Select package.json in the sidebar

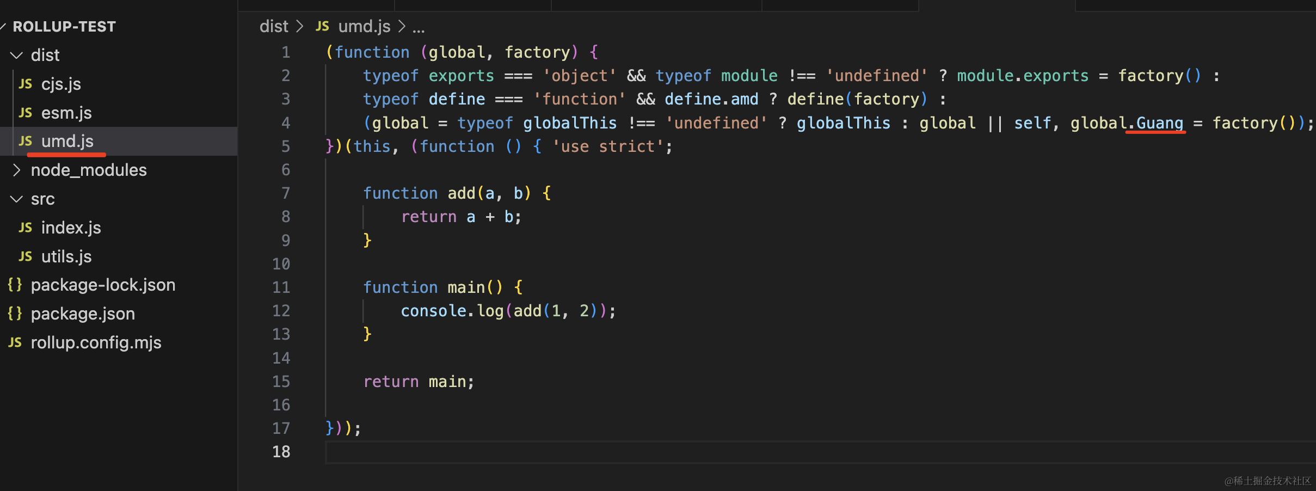[83, 313]
